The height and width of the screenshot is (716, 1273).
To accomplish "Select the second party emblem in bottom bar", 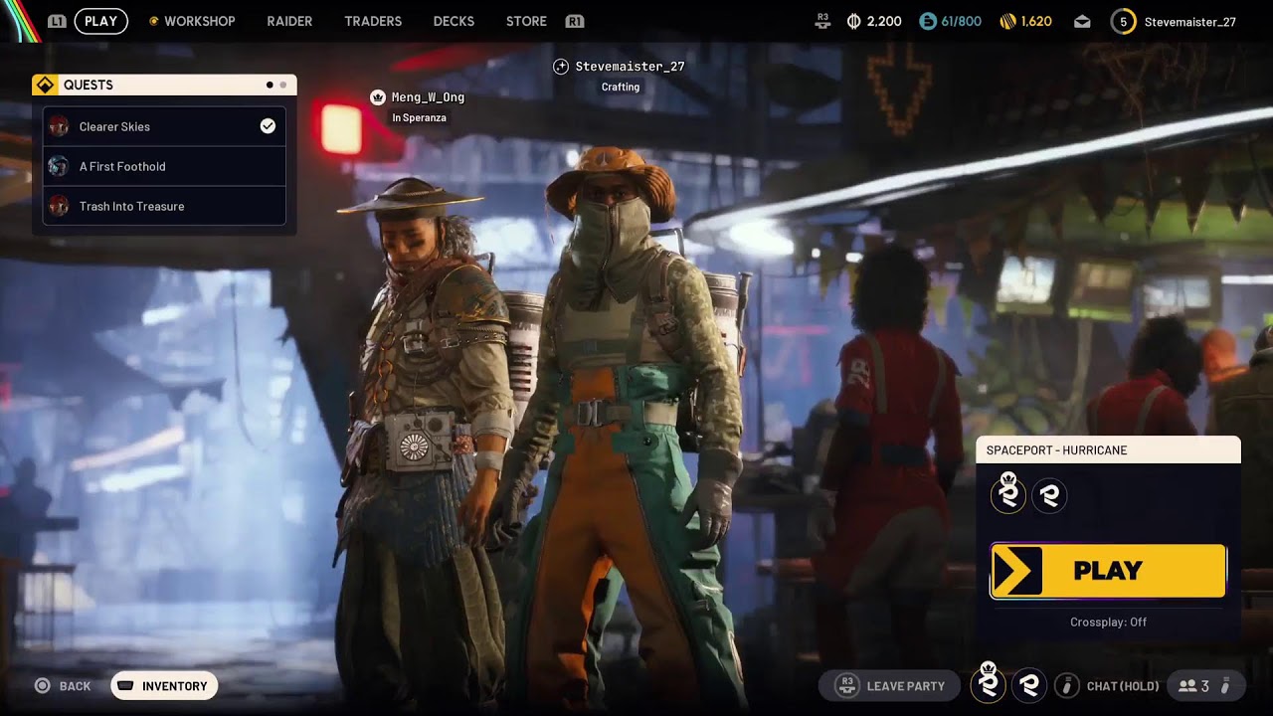I will pyautogui.click(x=1029, y=685).
